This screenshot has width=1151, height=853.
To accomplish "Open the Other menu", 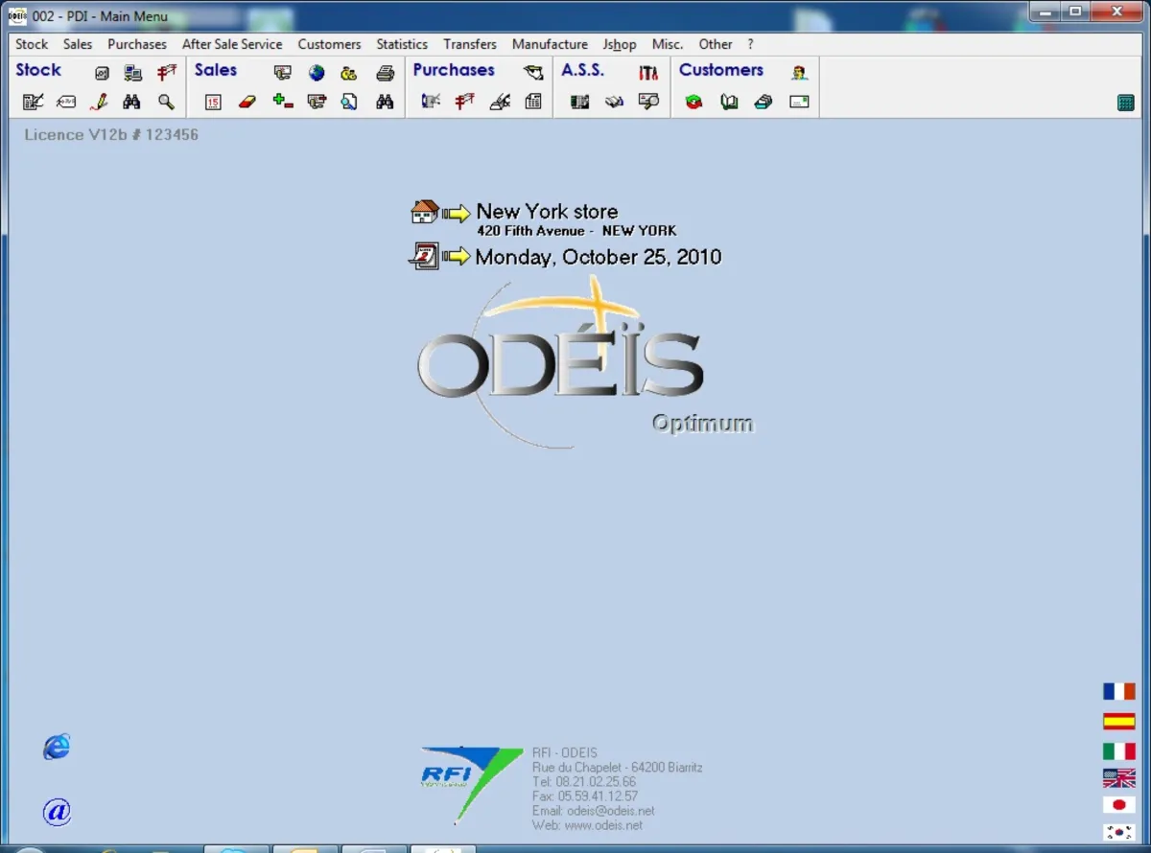I will [716, 44].
